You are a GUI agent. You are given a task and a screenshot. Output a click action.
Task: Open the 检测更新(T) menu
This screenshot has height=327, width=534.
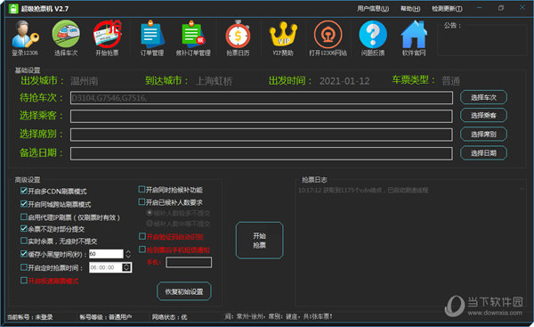point(447,9)
